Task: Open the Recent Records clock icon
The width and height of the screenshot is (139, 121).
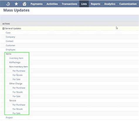Action: (8, 4)
